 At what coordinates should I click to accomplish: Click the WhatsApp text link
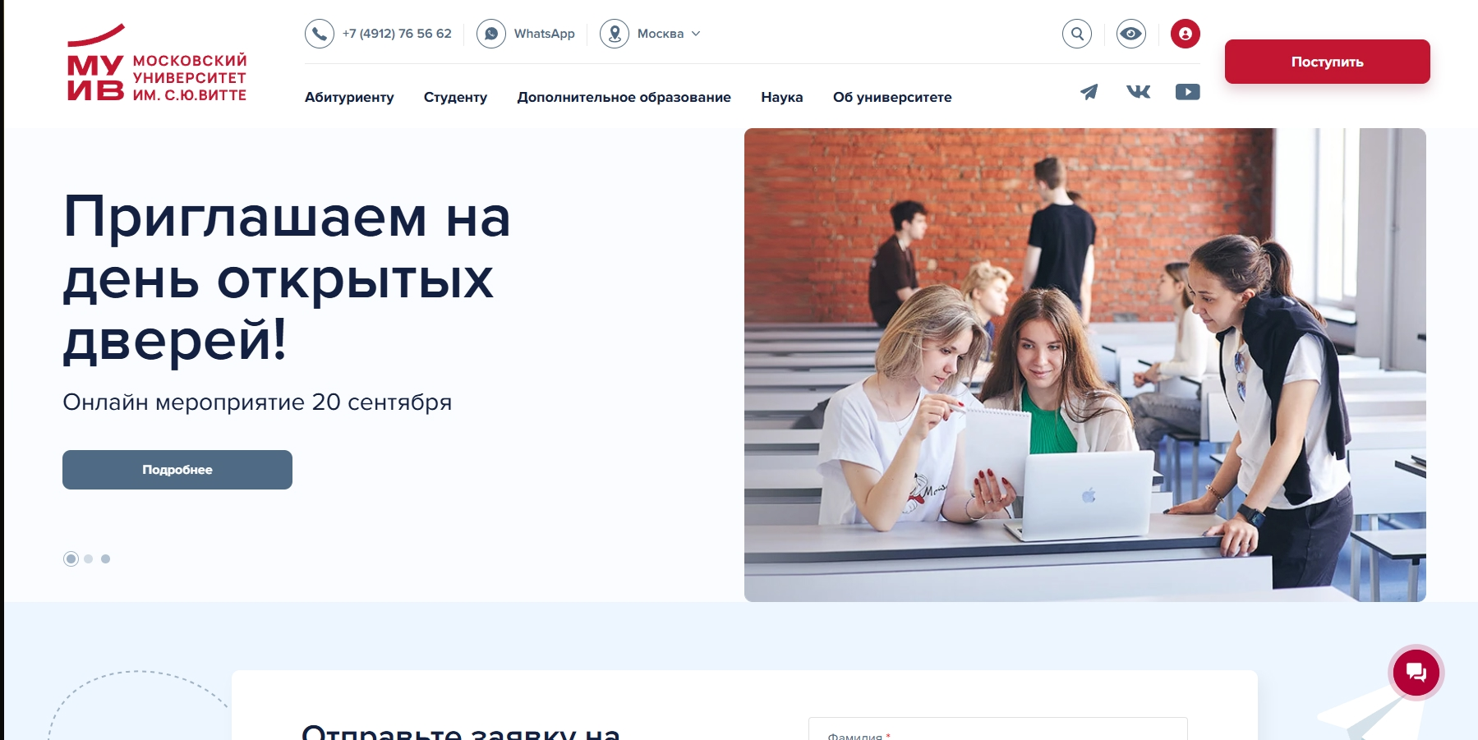click(545, 34)
